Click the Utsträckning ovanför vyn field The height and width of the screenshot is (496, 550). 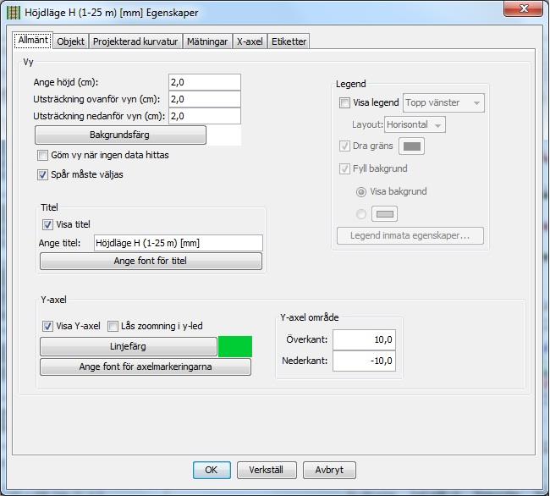click(205, 99)
